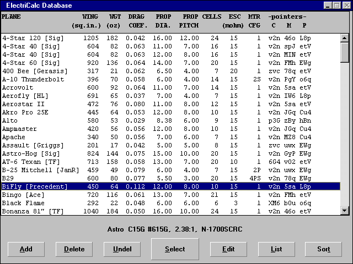Select the A-10 Thunderbolt row
The height and width of the screenshot is (264, 353).
point(170,79)
